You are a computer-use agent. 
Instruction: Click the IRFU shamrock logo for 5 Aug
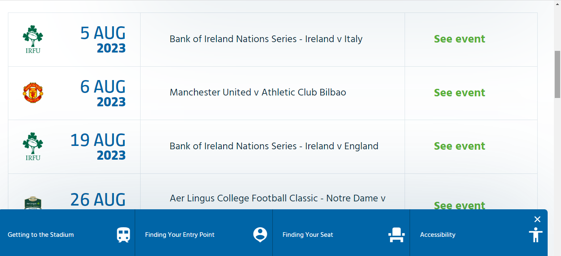tap(33, 39)
